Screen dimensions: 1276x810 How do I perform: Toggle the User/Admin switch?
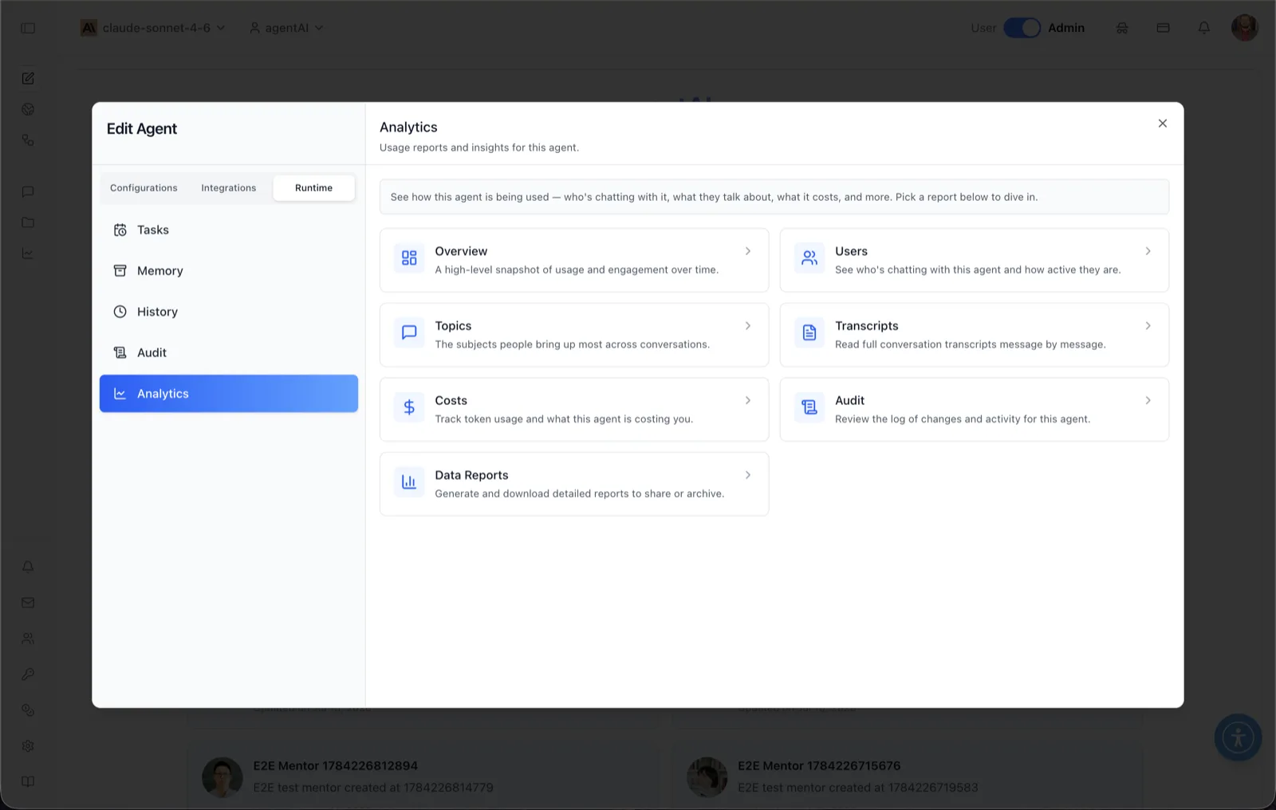click(1022, 28)
